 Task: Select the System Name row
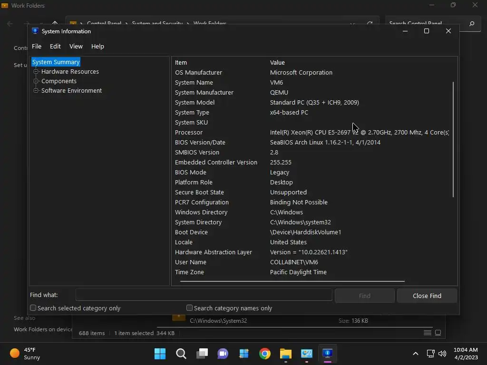click(x=312, y=82)
